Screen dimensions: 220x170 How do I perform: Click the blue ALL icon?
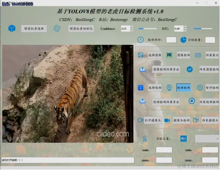click(x=183, y=139)
